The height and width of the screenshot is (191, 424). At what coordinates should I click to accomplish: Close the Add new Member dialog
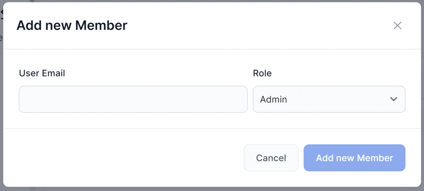[x=397, y=26]
